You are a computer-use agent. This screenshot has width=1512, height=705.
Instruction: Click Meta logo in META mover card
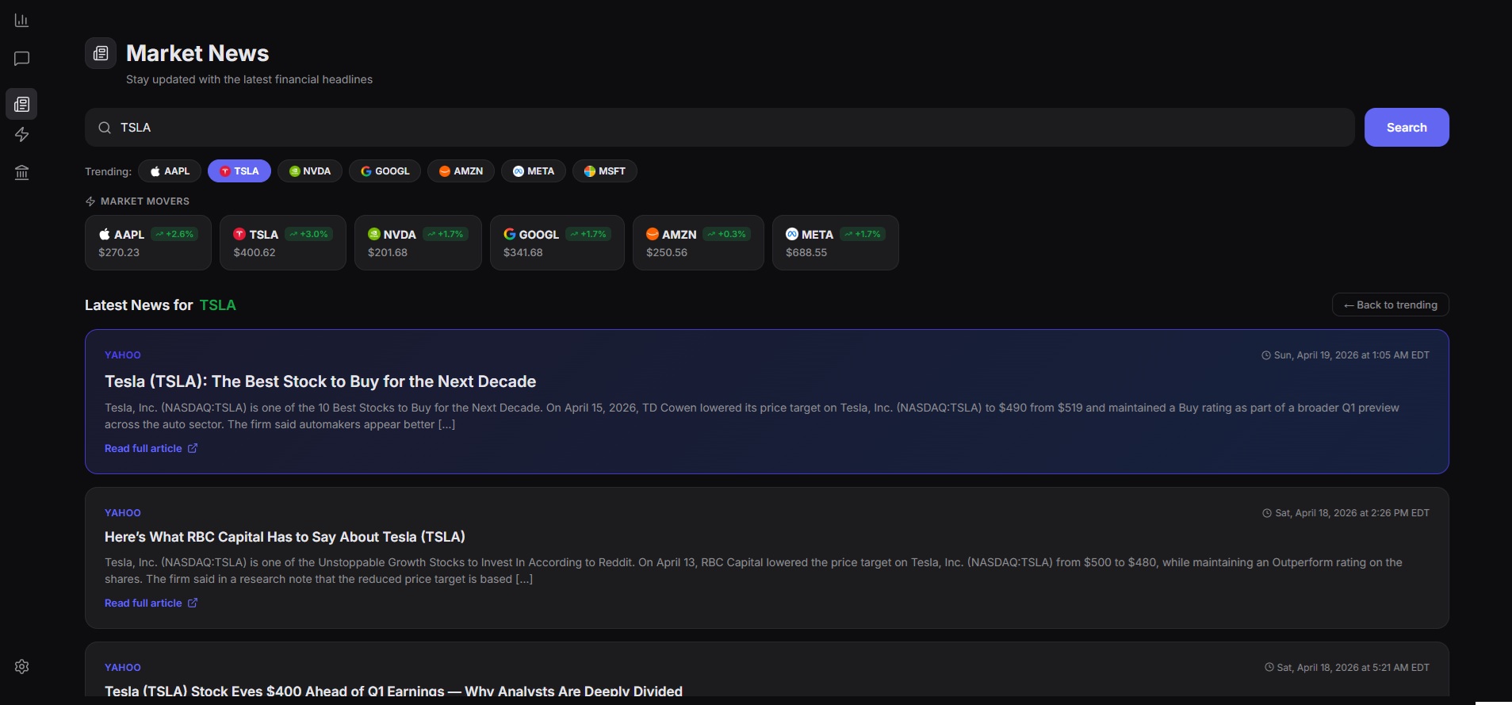[x=792, y=234]
